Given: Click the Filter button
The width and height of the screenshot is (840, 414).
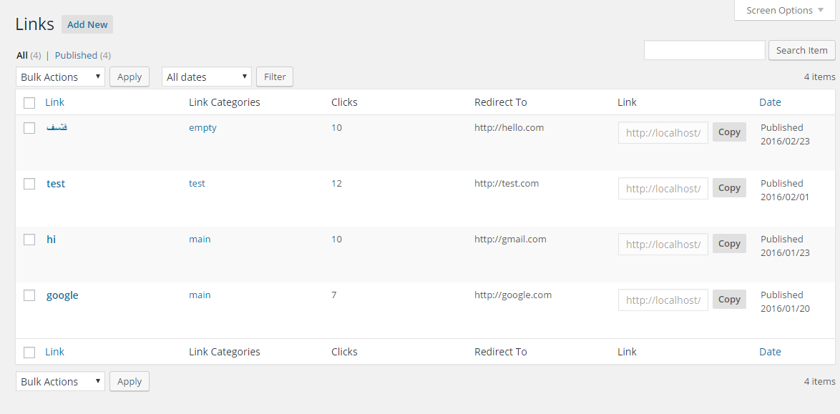Looking at the screenshot, I should coord(275,77).
